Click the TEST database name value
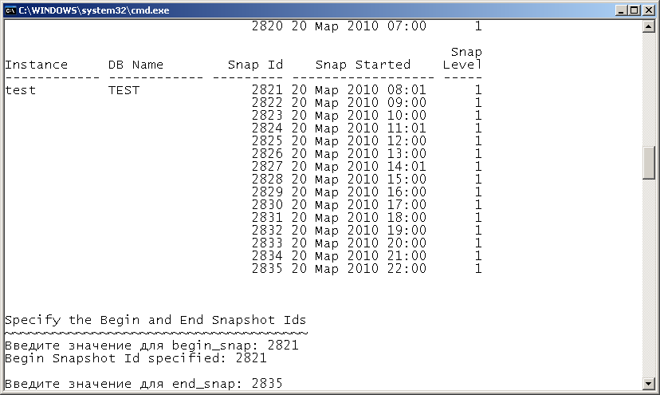This screenshot has width=660, height=395. pos(124,90)
